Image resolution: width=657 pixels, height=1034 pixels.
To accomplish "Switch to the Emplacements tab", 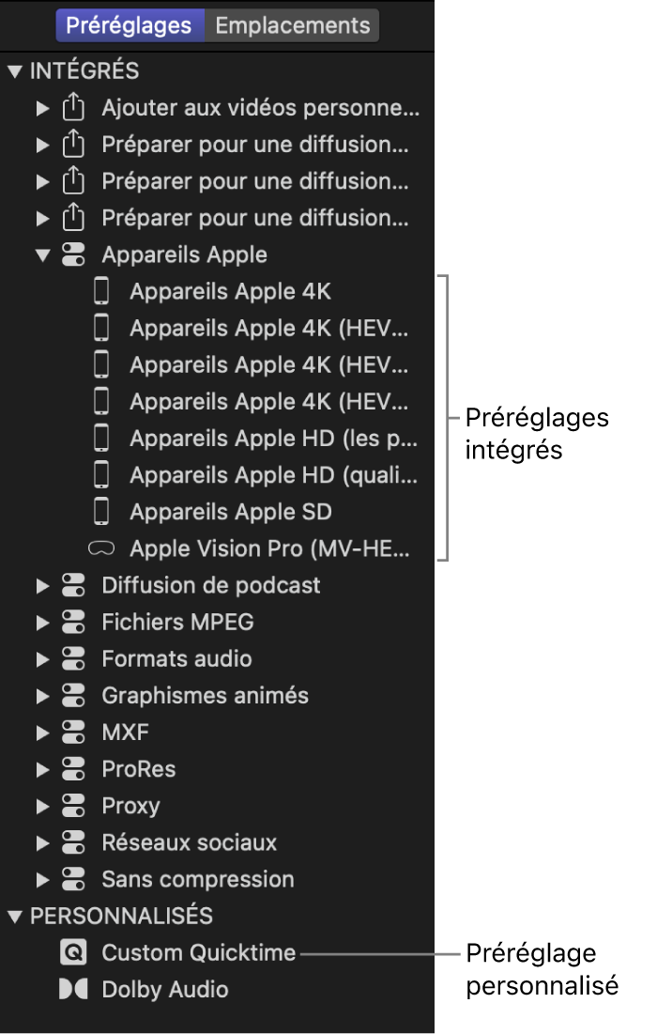I will click(x=292, y=25).
